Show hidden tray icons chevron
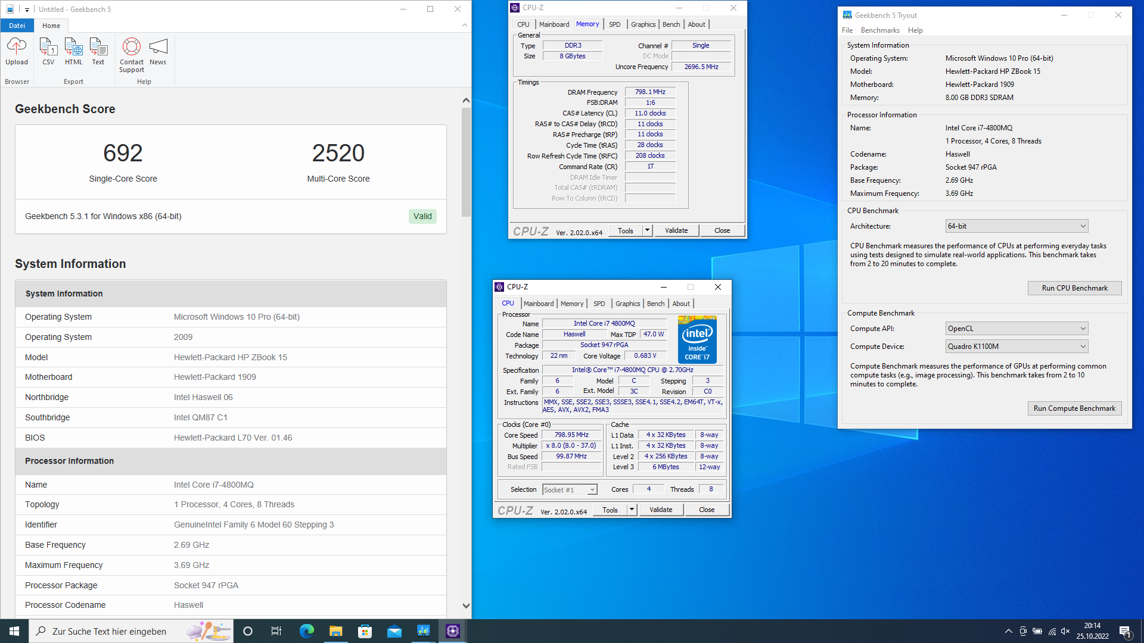 1008,631
